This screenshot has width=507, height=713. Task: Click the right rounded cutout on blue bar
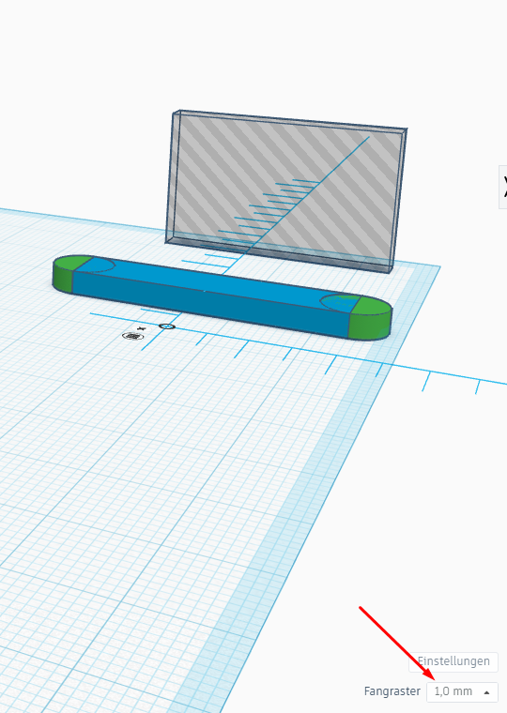tap(338, 303)
